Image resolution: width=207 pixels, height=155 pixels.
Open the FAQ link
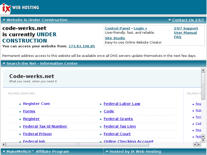tap(178, 37)
